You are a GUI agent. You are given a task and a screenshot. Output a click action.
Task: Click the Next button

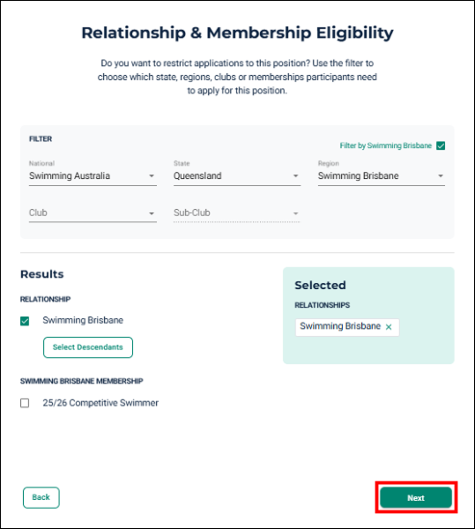[x=416, y=497]
